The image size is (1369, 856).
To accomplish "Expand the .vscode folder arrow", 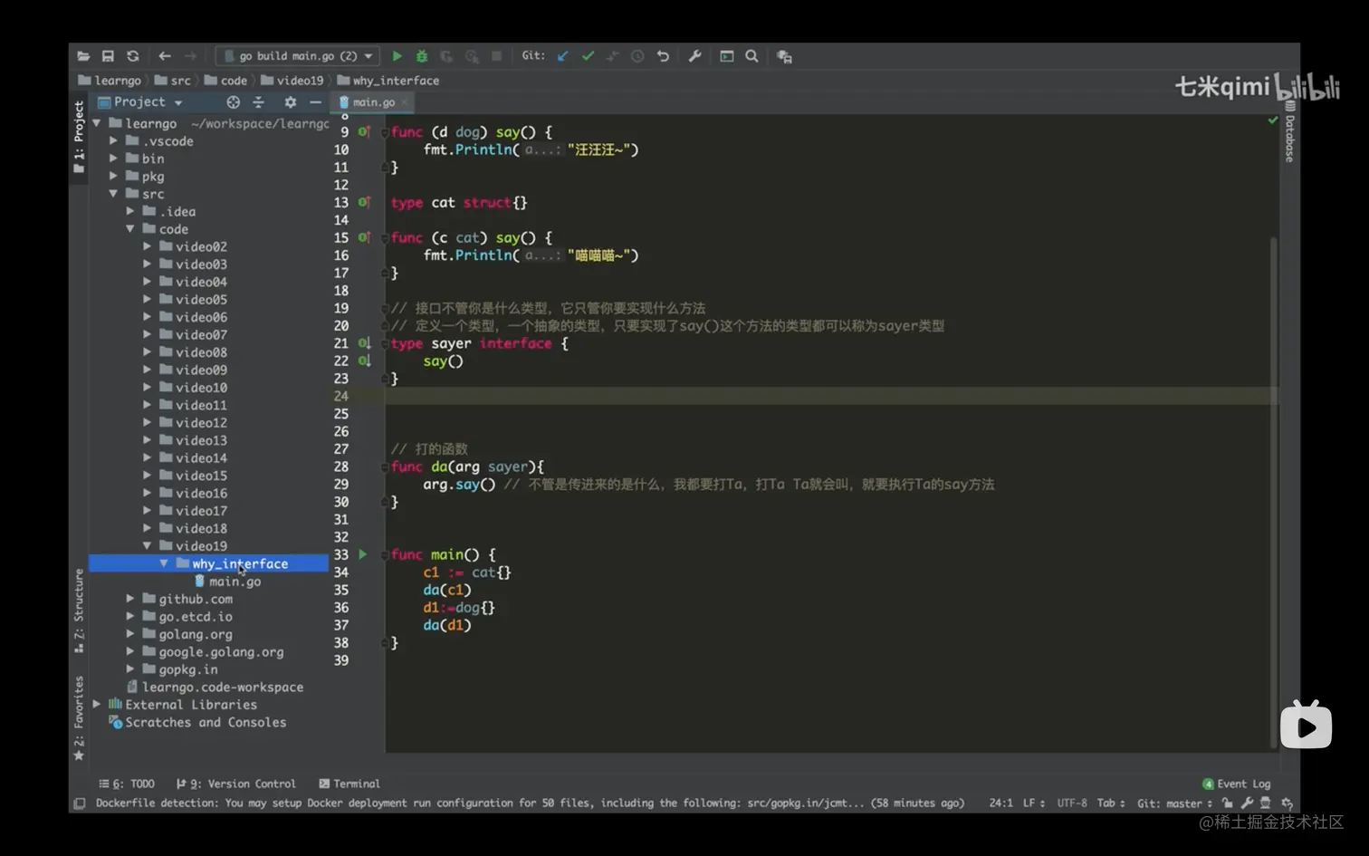I will tap(113, 141).
